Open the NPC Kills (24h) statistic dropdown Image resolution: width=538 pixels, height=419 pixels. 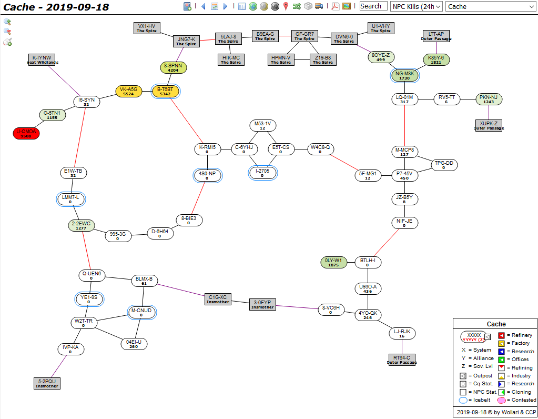[416, 6]
